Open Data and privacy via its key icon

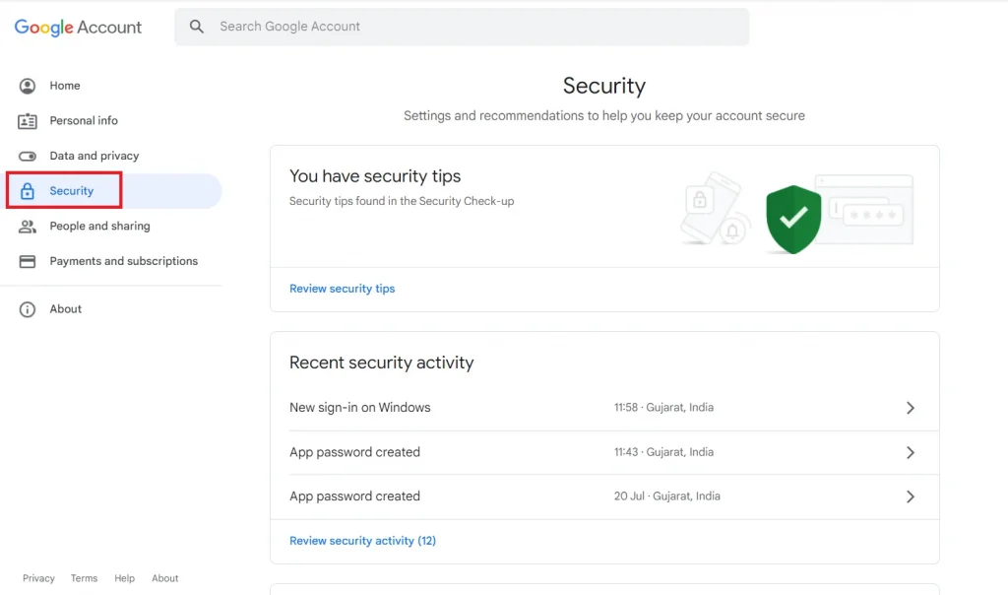(x=28, y=156)
